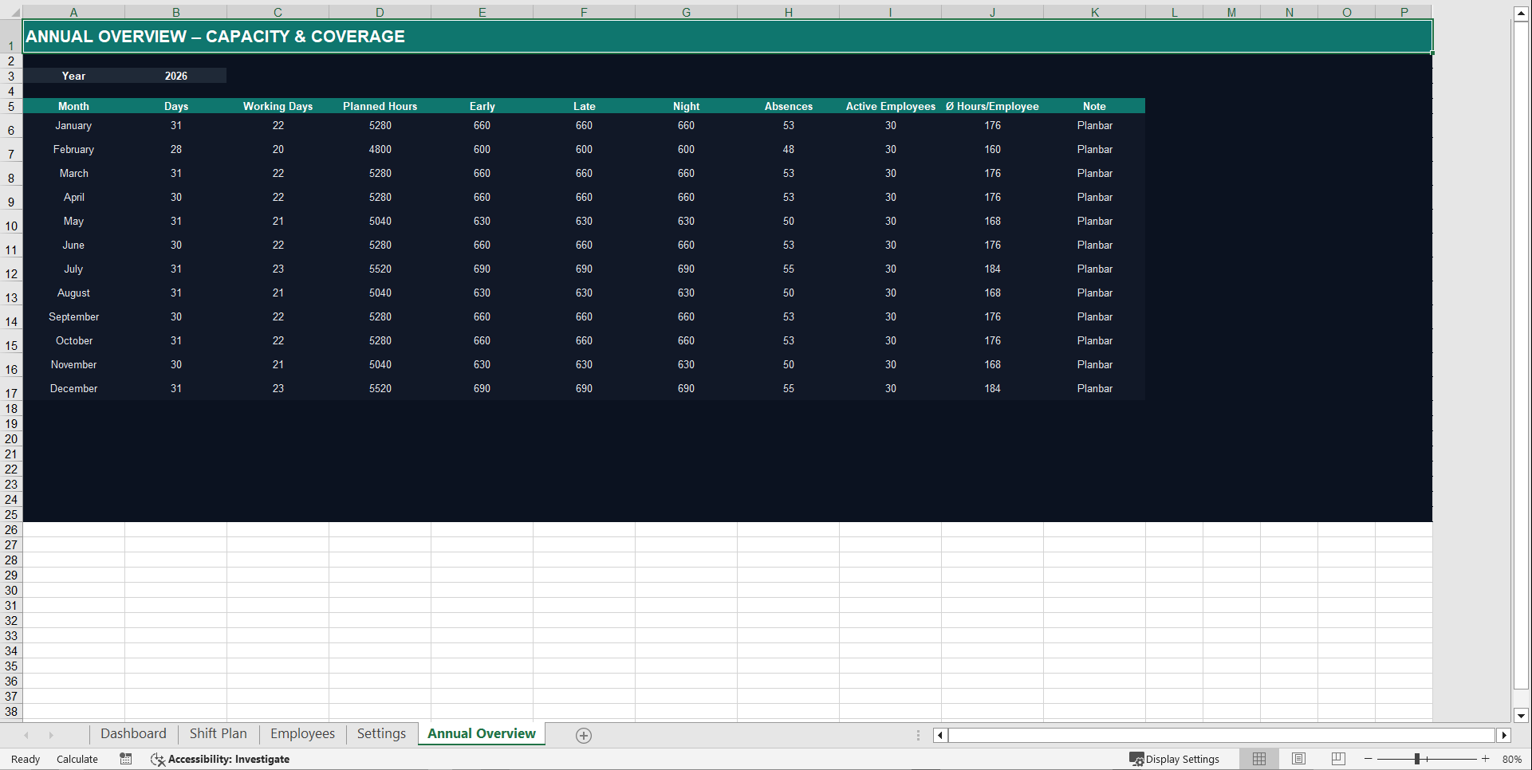This screenshot has height=770, width=1532.
Task: Select the year value 2026 cell
Action: [x=176, y=76]
